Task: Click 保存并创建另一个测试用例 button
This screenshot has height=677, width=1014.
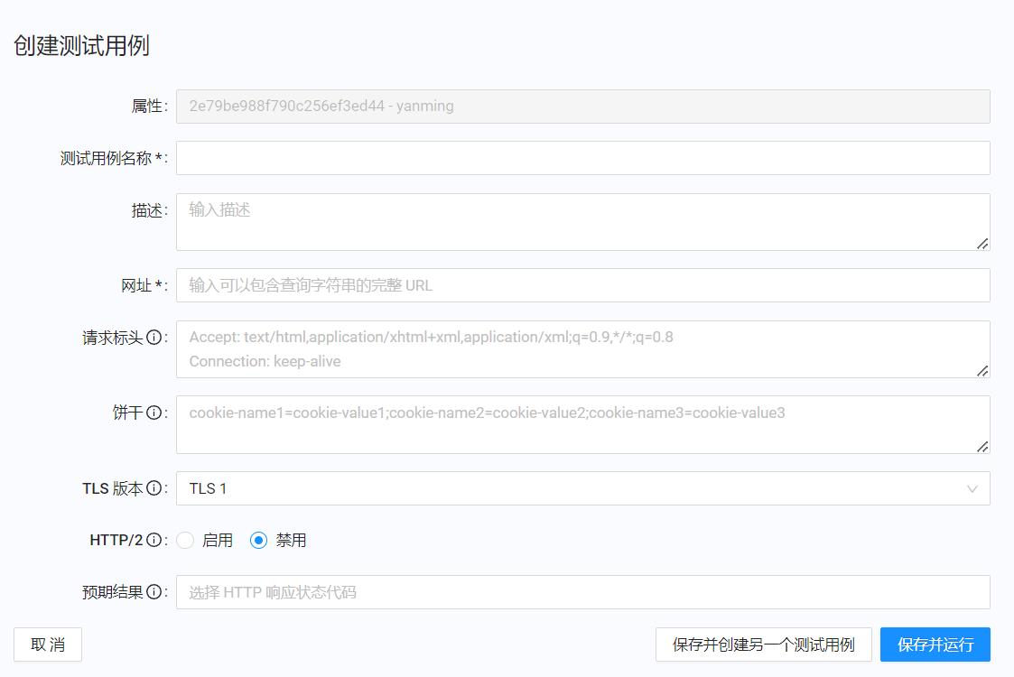Action: 764,645
